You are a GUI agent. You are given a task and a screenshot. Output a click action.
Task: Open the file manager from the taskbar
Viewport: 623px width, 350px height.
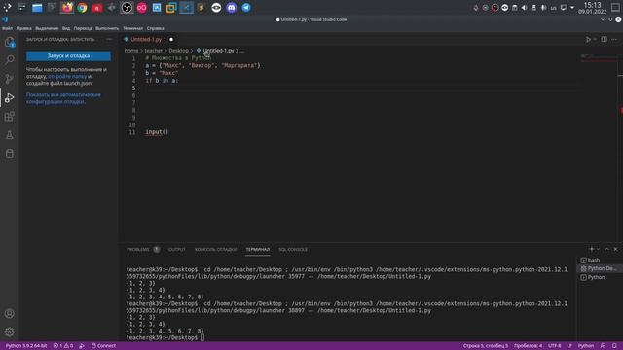coord(37,8)
